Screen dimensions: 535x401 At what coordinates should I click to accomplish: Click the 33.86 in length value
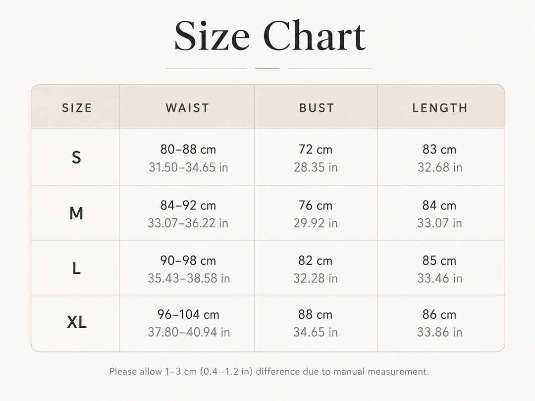[440, 332]
